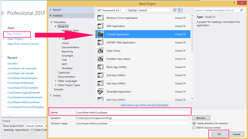Click the template list scroll up arrow

[x=192, y=16]
